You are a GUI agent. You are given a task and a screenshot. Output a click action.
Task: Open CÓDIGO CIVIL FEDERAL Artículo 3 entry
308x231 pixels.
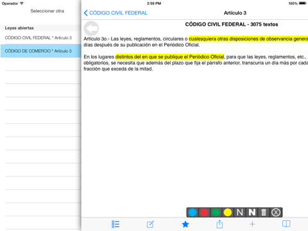[40, 38]
